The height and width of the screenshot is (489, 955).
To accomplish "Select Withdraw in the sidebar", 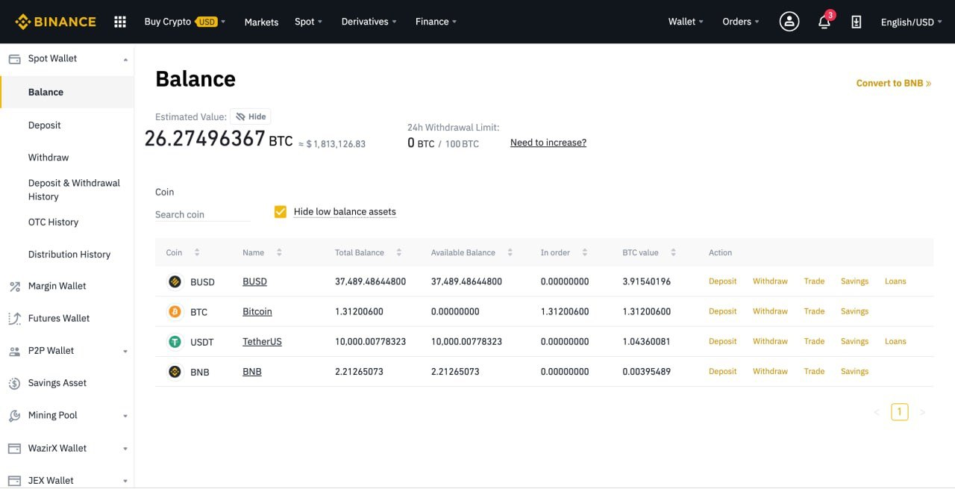I will point(48,157).
